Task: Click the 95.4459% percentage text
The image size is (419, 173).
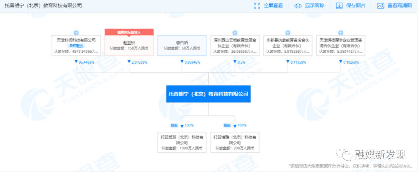Action: [x=86, y=62]
